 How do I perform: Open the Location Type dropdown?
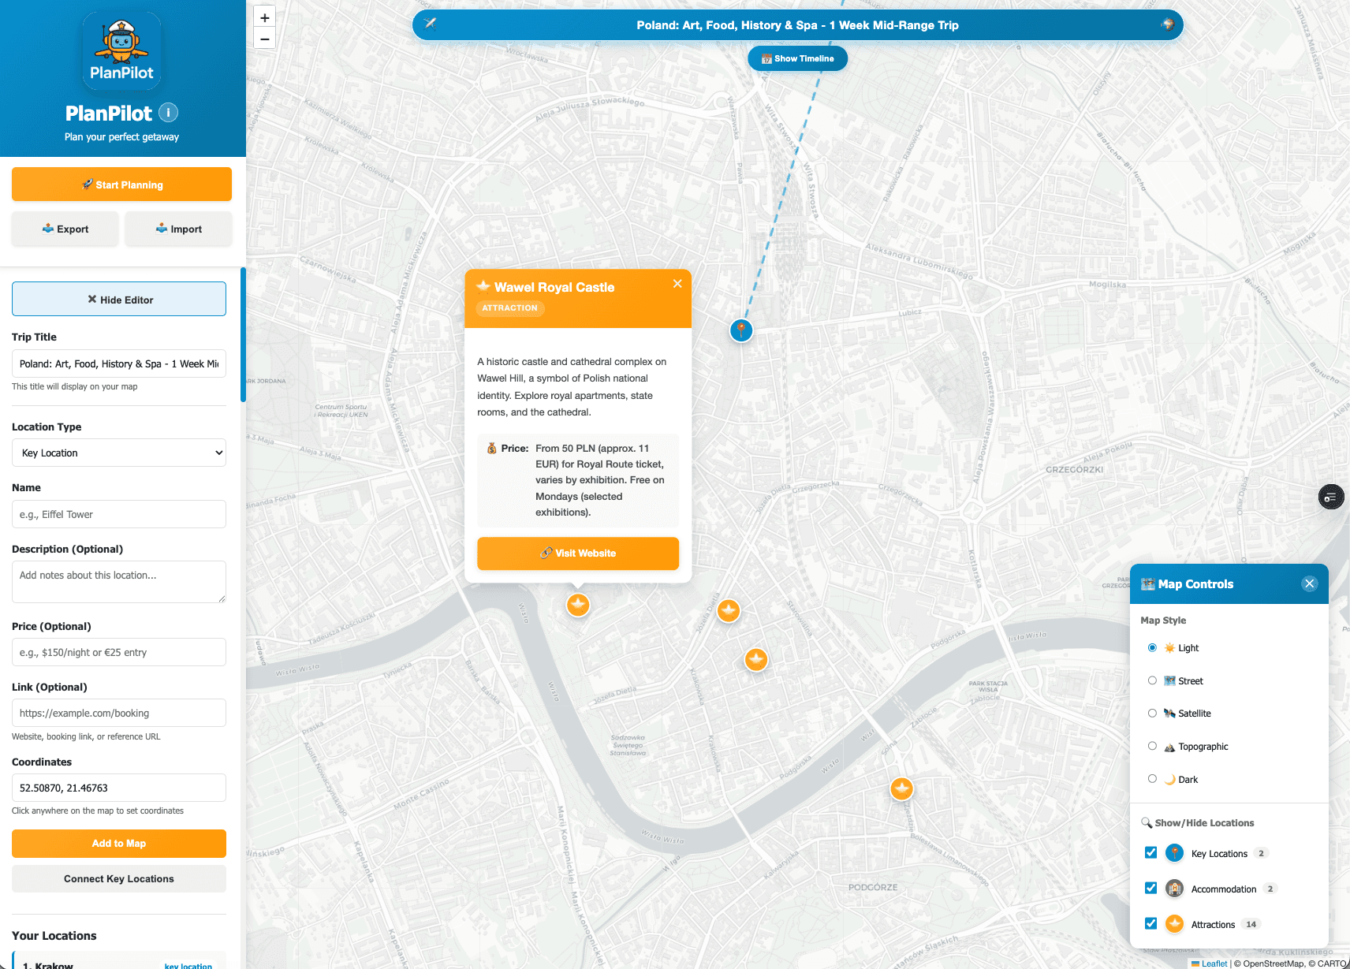click(x=119, y=453)
